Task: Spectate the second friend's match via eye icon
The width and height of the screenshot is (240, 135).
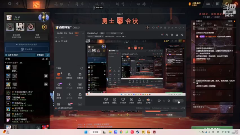Action: 46,76
